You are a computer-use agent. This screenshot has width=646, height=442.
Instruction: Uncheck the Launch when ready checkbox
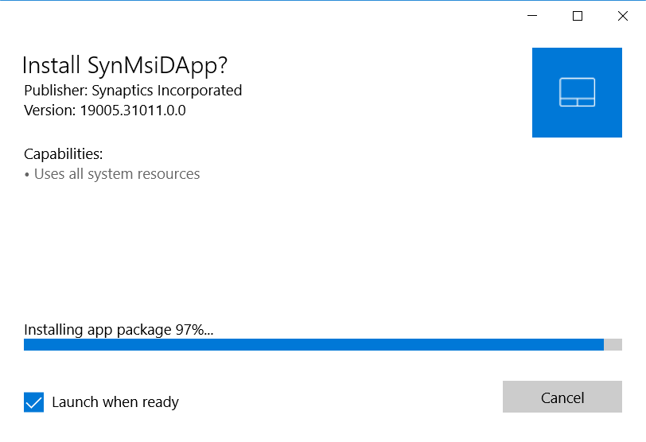point(33,402)
